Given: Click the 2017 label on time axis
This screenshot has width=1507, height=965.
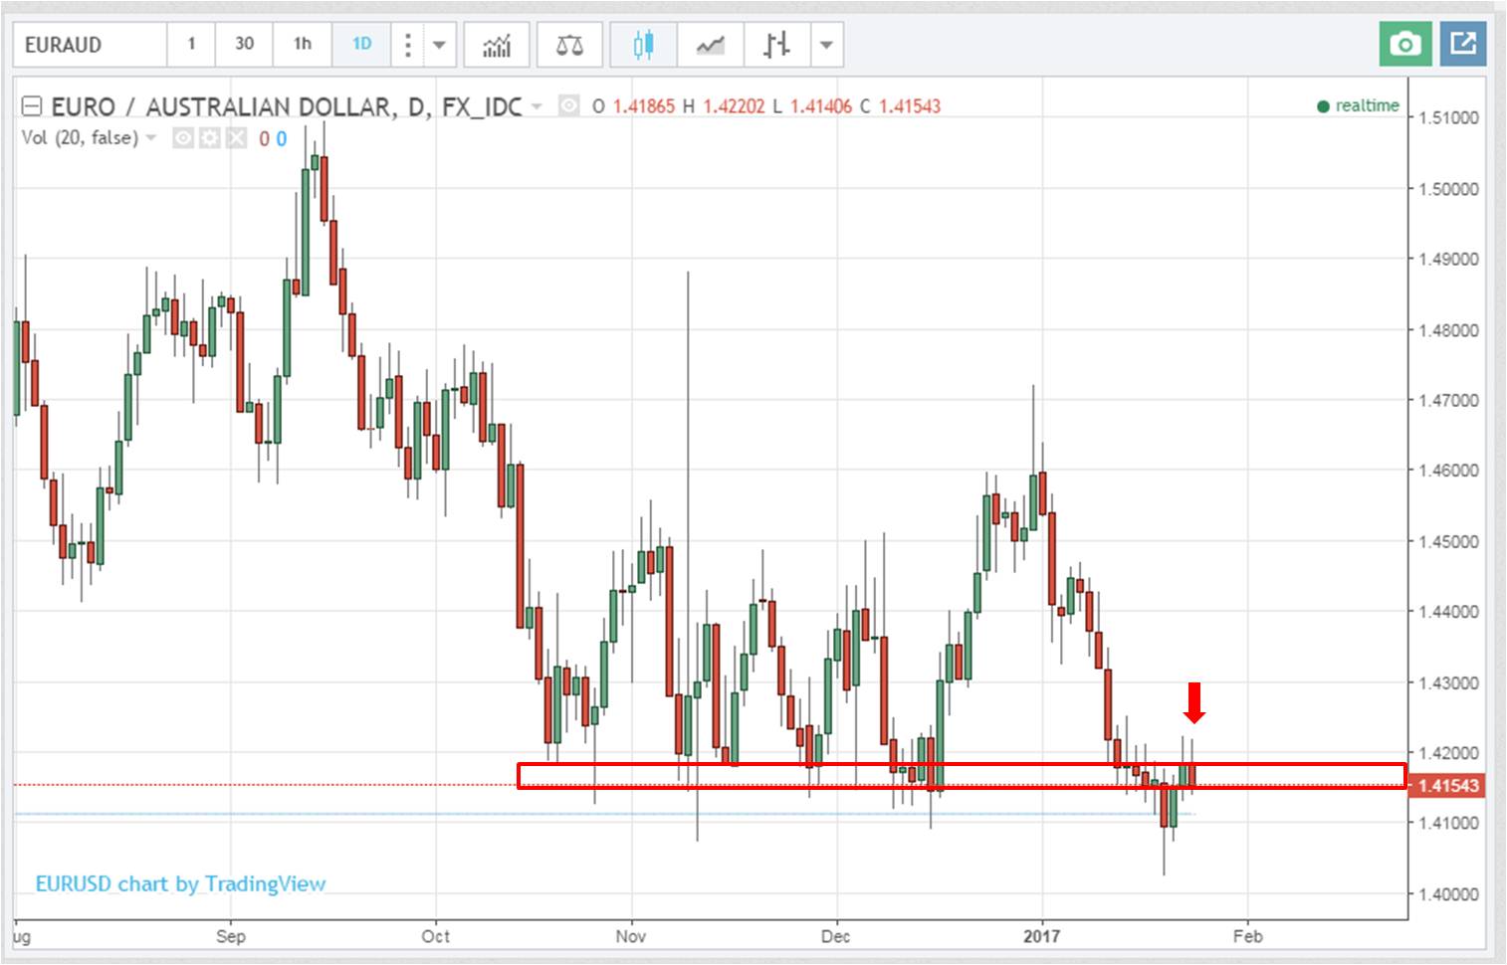Looking at the screenshot, I should coord(1041,936).
